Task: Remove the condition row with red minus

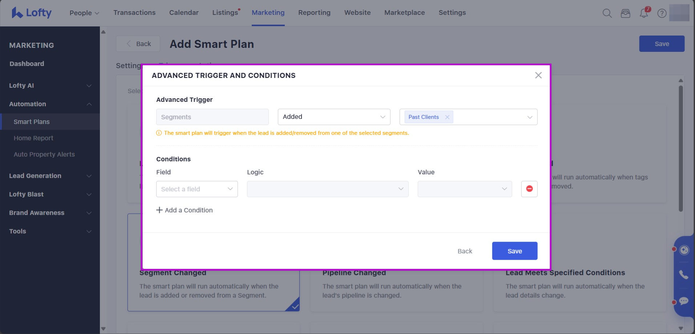Action: click(x=529, y=189)
